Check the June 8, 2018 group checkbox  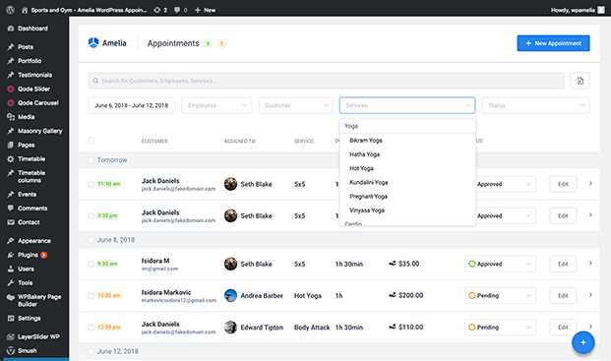[x=91, y=240]
